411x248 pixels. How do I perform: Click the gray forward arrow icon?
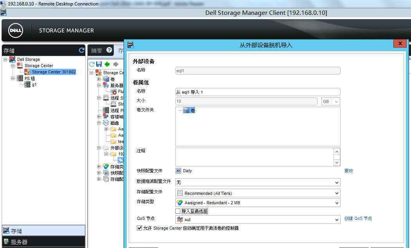coord(116,64)
